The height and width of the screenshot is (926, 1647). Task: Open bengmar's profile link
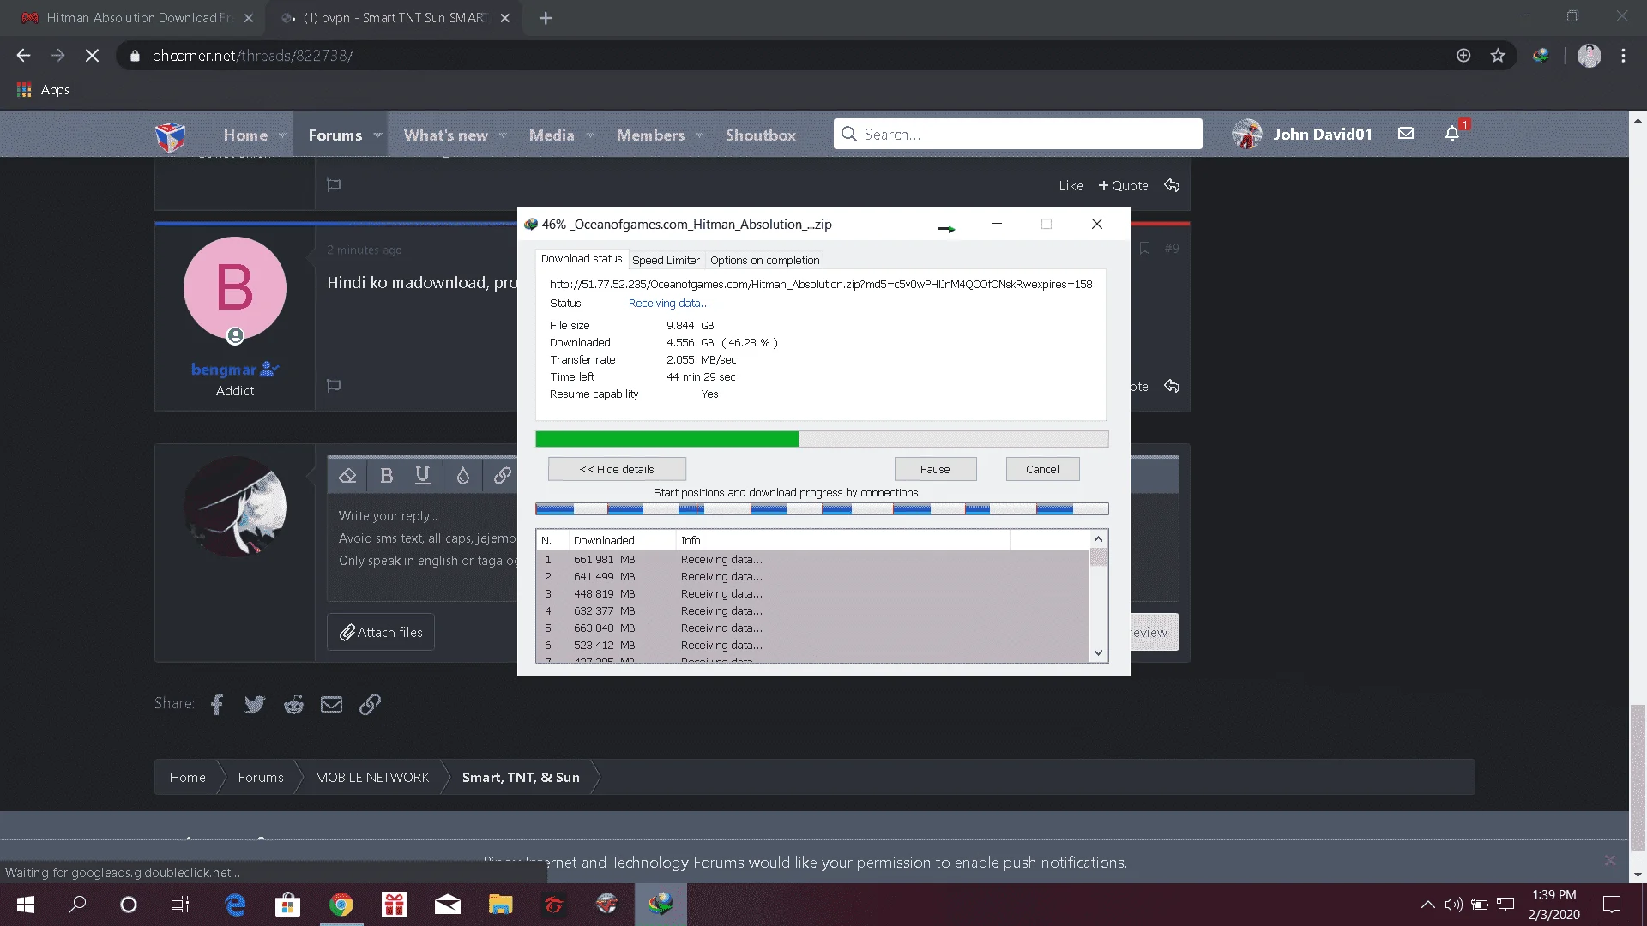(x=224, y=370)
